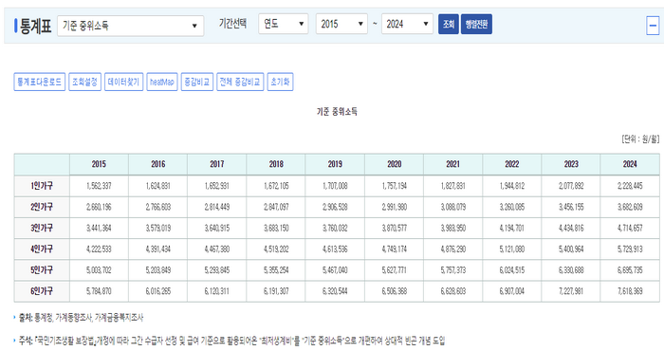
Task: Click the 4,613,536 cell for 4인가구 2019
Action: pos(335,249)
